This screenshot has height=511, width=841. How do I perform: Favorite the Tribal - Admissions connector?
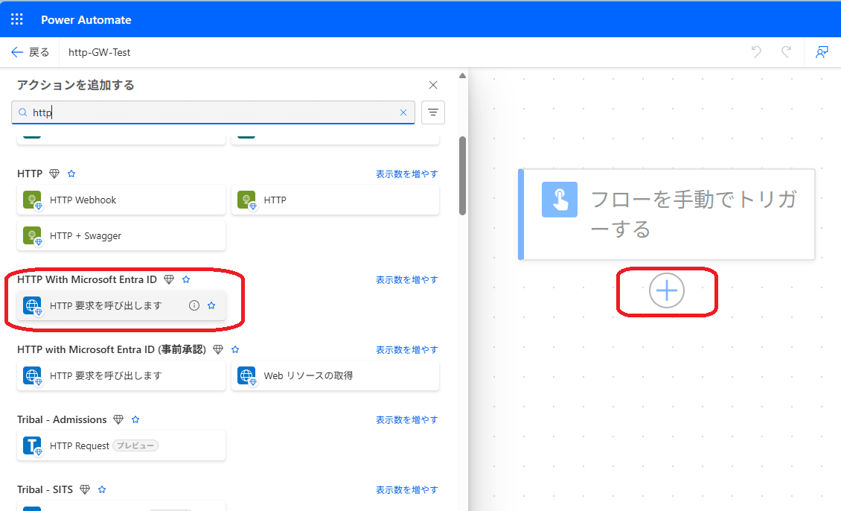[x=135, y=419]
